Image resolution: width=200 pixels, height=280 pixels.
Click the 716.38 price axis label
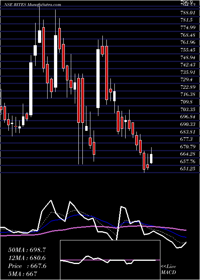coord(188,95)
